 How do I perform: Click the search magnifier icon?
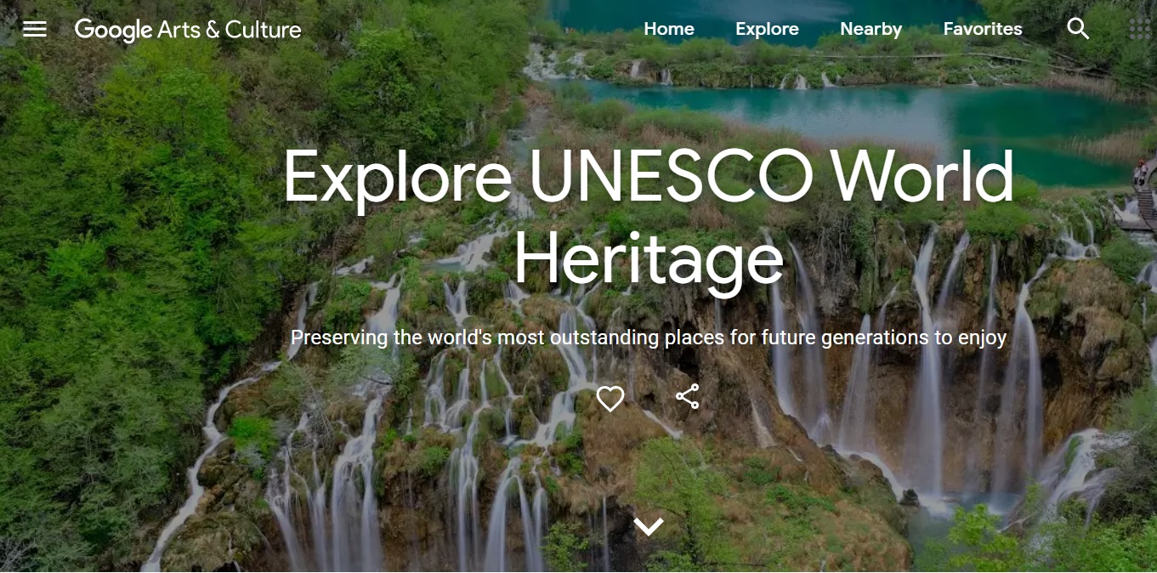[1078, 29]
